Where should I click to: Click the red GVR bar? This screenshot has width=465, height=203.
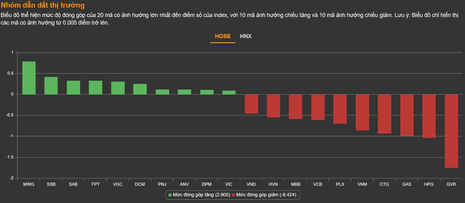coord(451,131)
